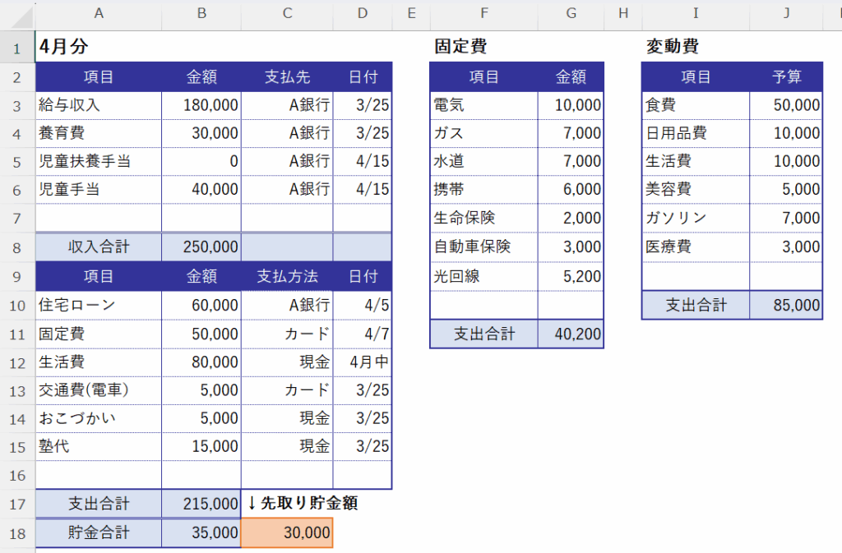Viewport: 842px width, 553px height.
Task: Click the 支払方法 header cell
Action: click(x=287, y=276)
